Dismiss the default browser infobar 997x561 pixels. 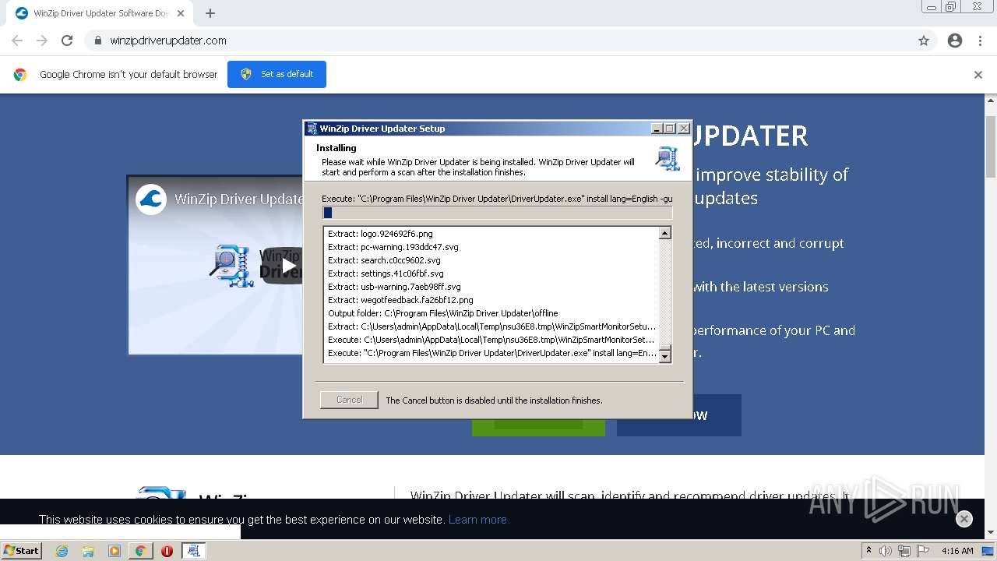click(x=978, y=75)
